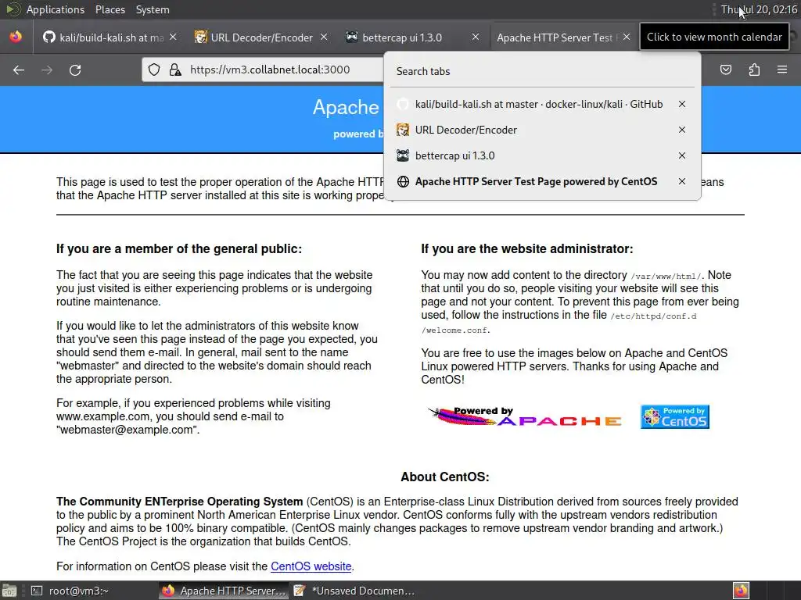Click the Powered by Apache image

click(x=525, y=416)
